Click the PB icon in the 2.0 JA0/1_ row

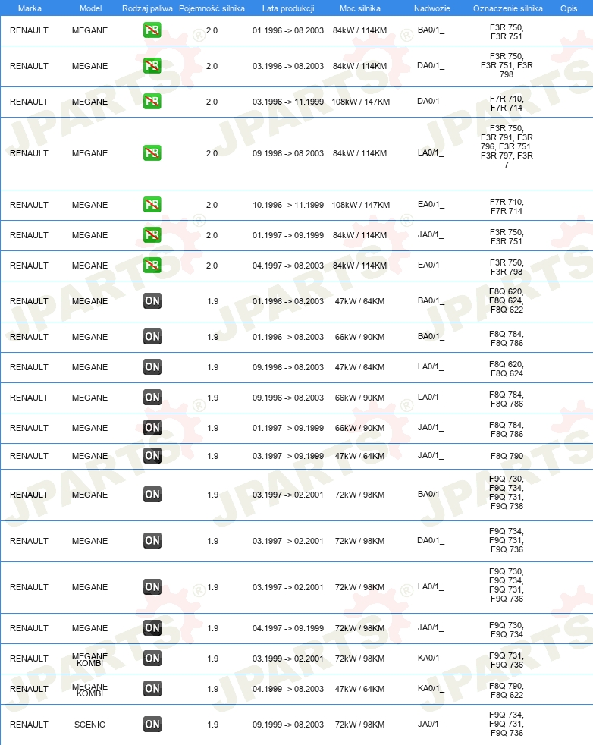click(x=152, y=235)
